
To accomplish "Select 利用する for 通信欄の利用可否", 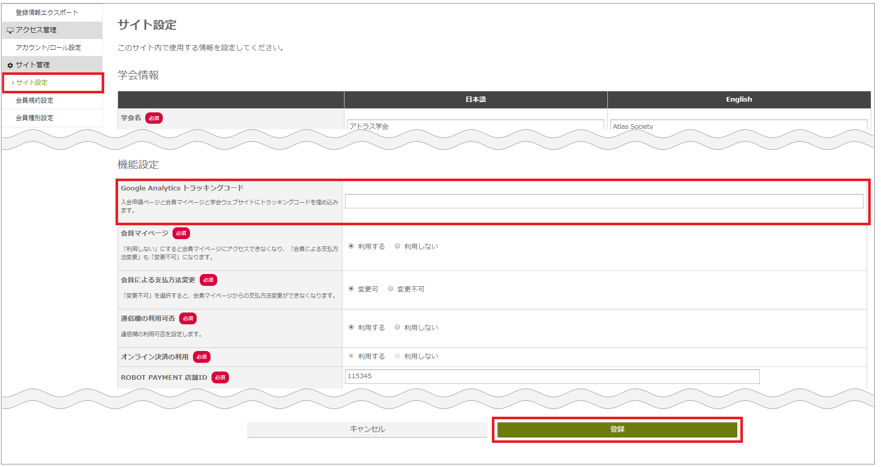I will coord(351,327).
